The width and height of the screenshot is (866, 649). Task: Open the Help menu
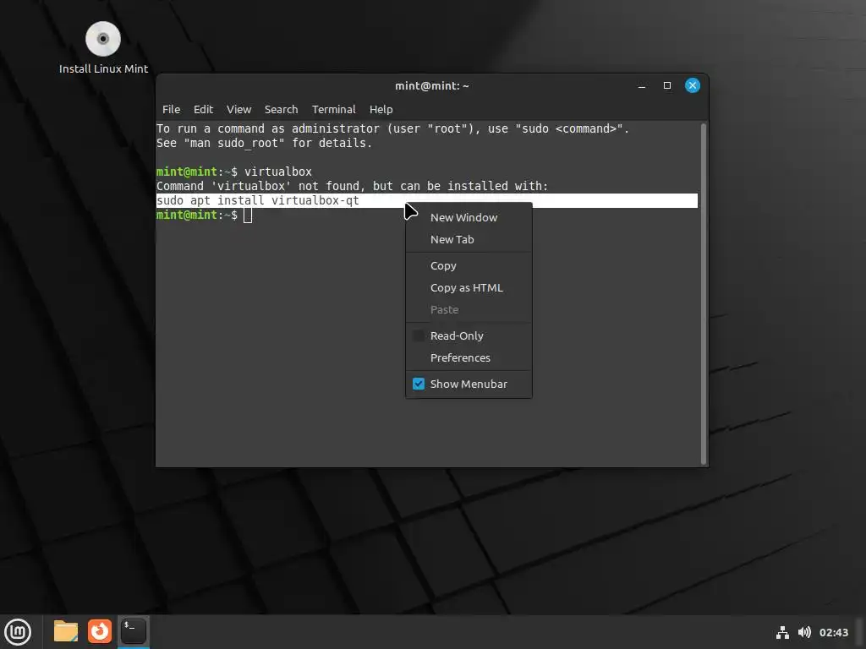381,109
